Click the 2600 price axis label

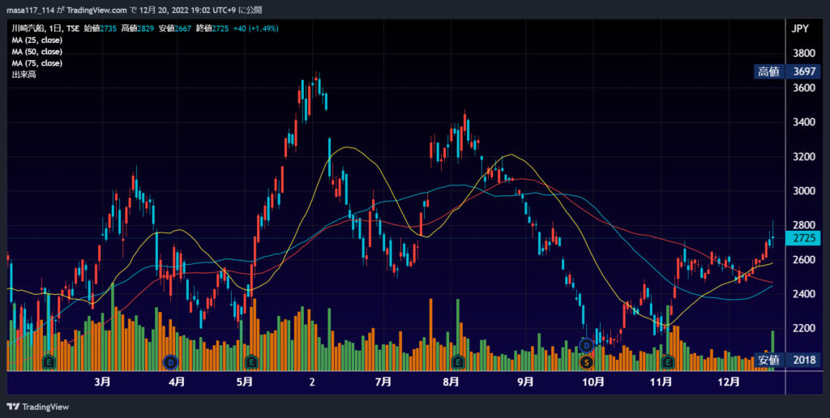[804, 260]
